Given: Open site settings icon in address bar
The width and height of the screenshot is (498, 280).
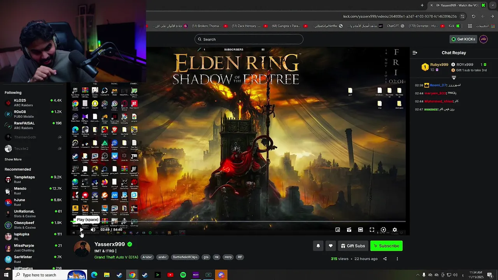Looking at the screenshot, I should [462, 16].
